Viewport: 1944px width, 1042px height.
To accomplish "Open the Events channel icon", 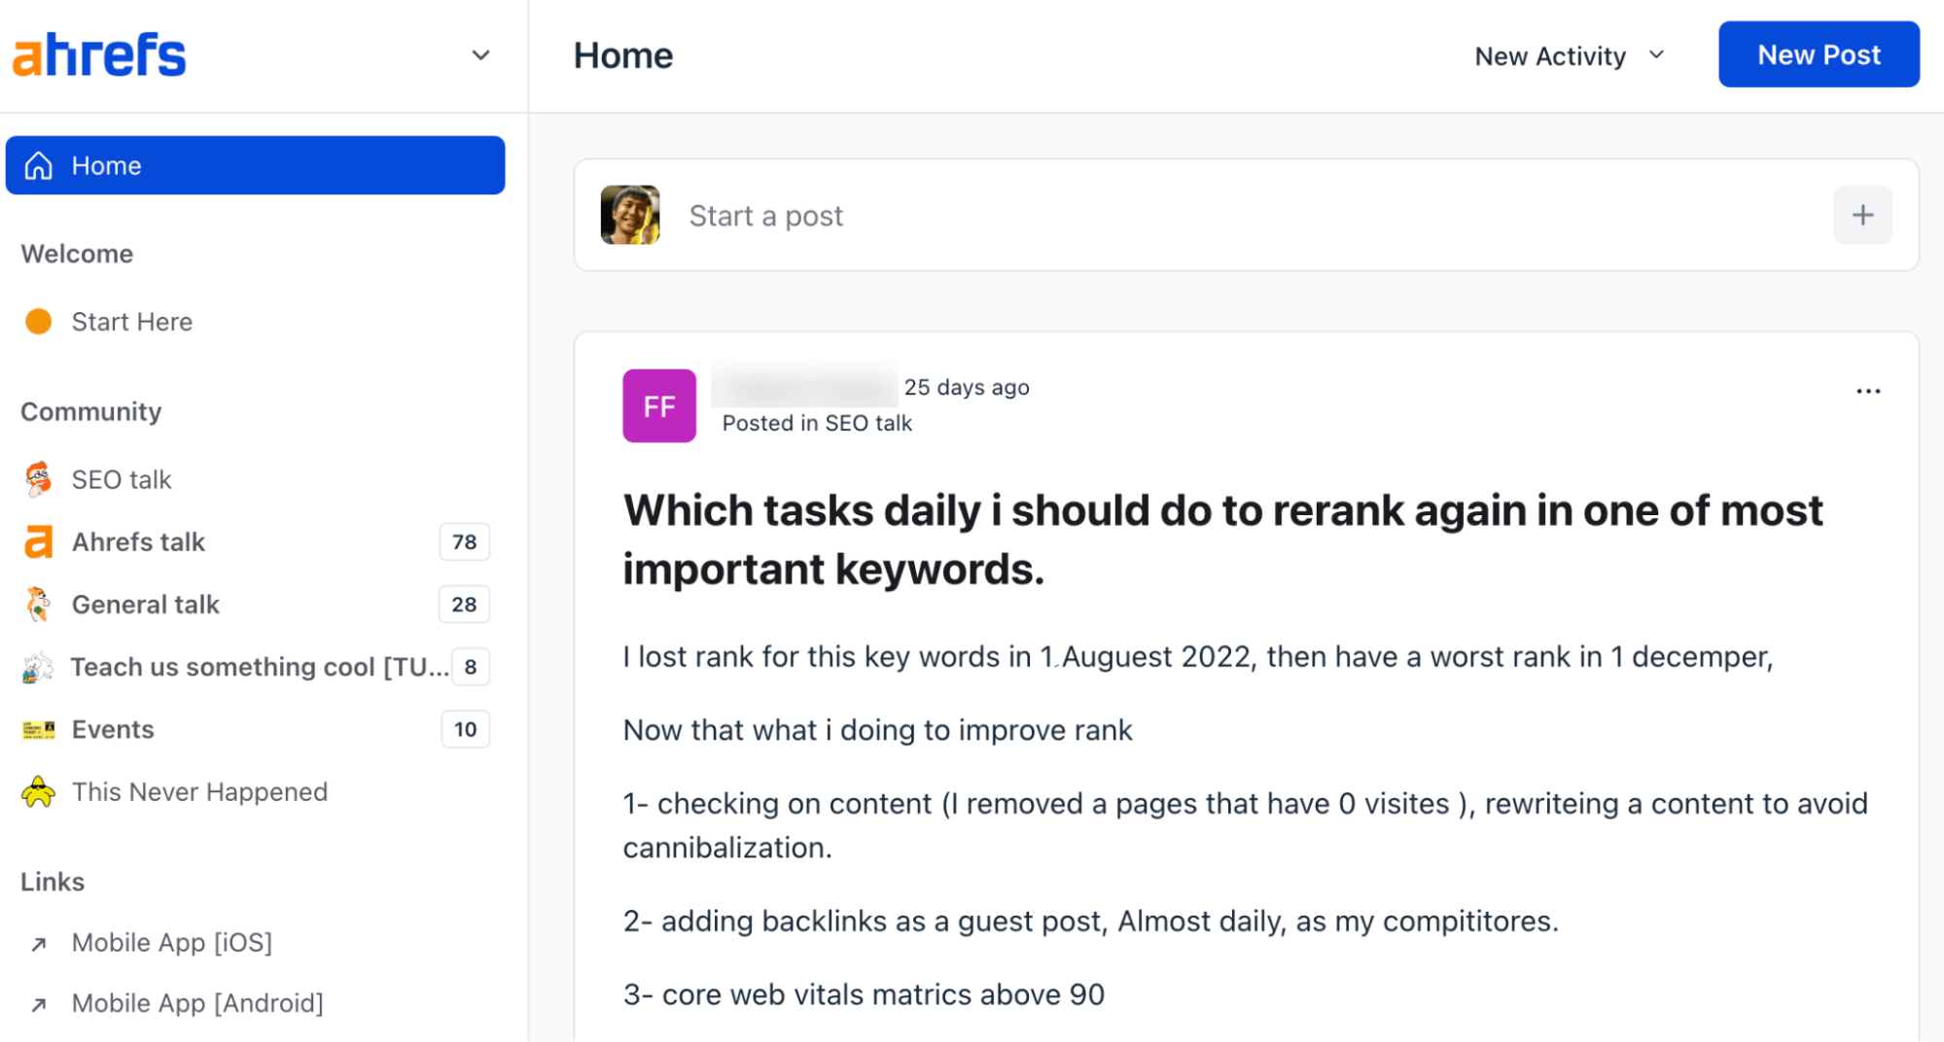I will (36, 729).
